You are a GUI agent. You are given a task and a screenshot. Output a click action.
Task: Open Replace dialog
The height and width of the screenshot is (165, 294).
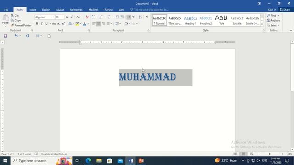tap(273, 20)
